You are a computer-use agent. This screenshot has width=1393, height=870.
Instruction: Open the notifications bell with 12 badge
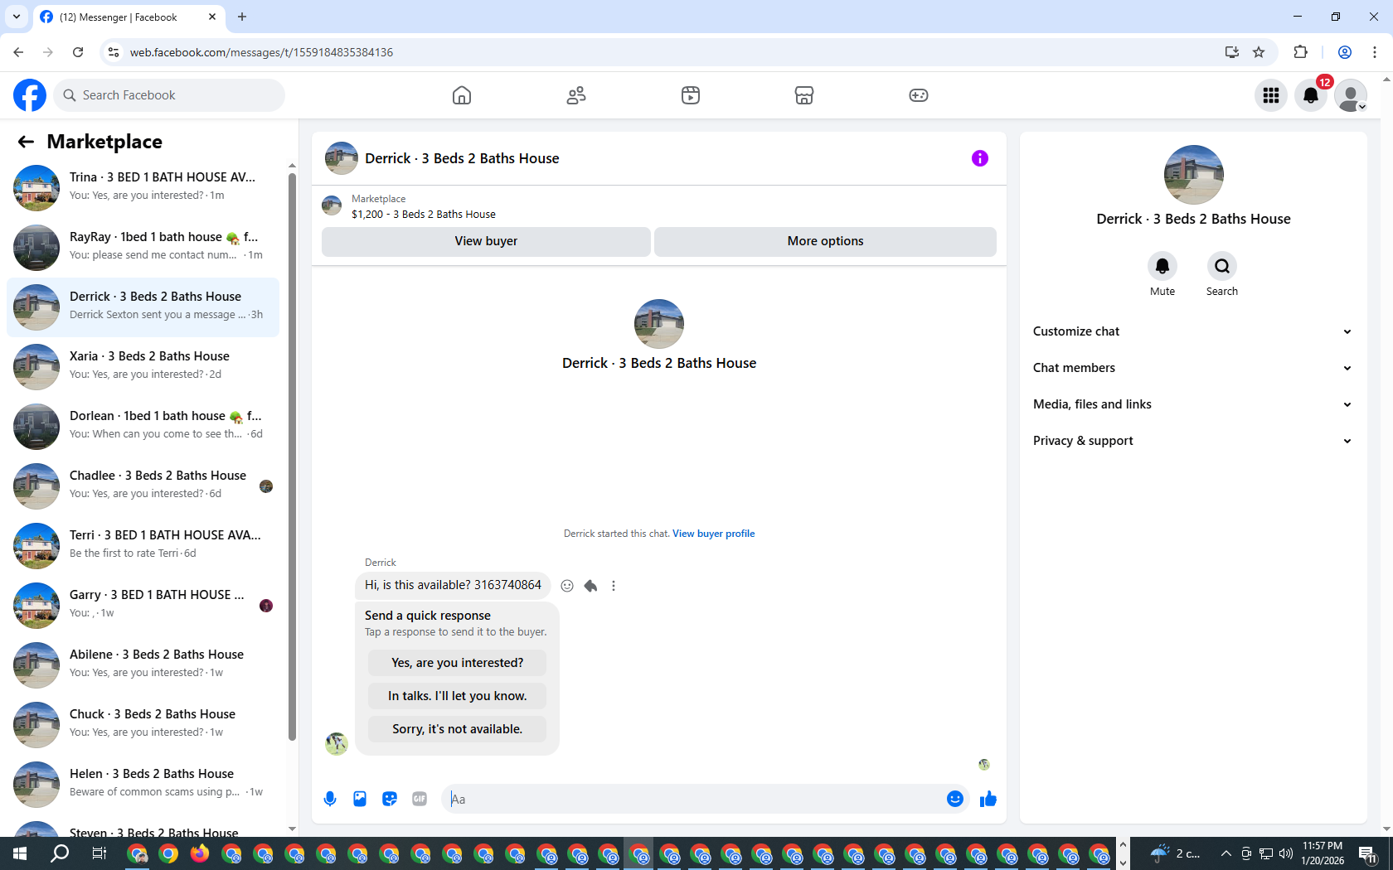(x=1311, y=95)
